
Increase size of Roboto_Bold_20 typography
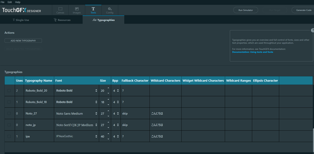coord(108,88)
